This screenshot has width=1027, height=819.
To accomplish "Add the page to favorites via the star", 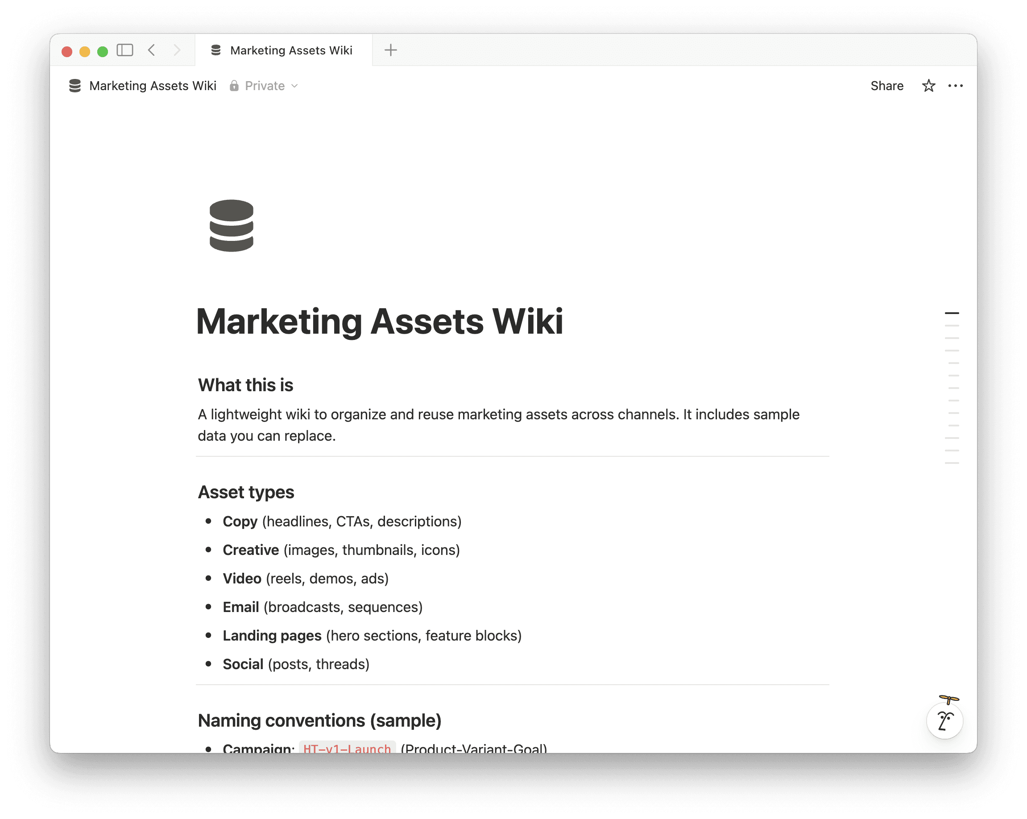I will 928,86.
